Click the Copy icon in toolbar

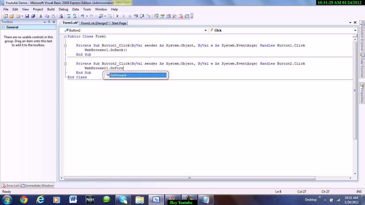pos(47,16)
